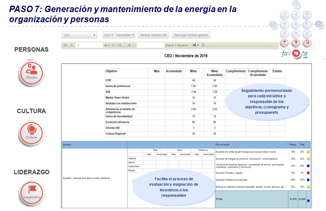326x211 pixels.
Task: Click the Generar informe CdR button
Action: click(153, 35)
